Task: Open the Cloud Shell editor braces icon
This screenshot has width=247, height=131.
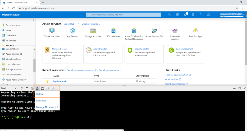Action: [47, 88]
